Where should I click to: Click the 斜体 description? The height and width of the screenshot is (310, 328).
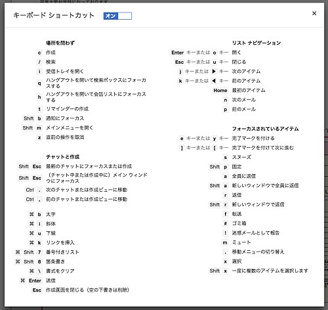tap(51, 224)
